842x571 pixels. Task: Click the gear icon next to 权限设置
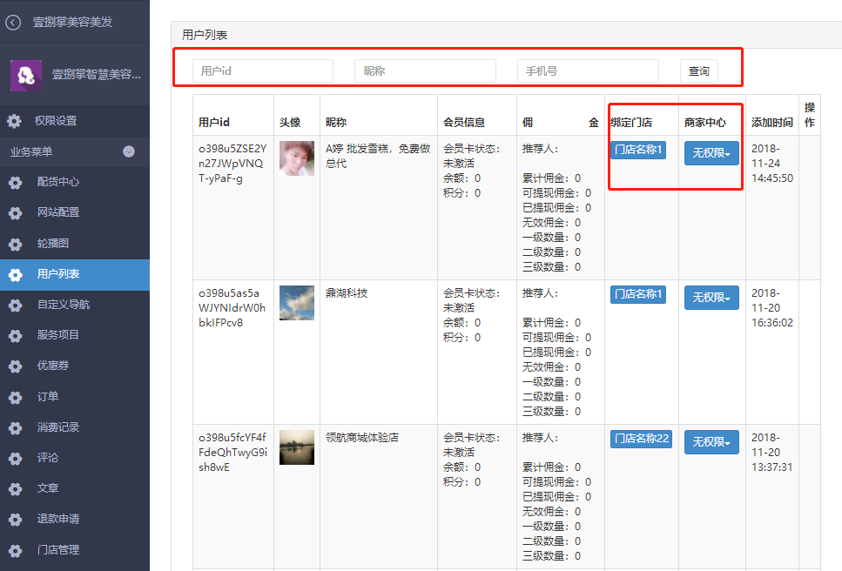coord(15,121)
